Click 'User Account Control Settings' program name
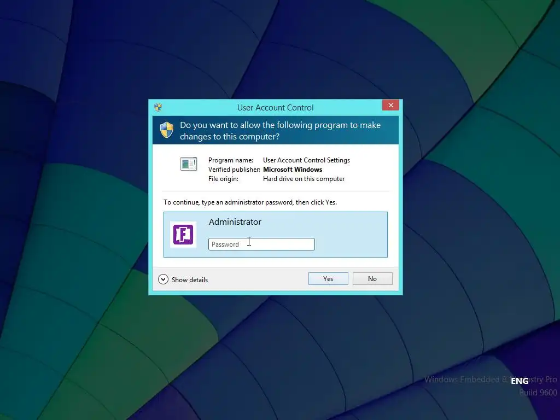The width and height of the screenshot is (560, 420). point(306,160)
